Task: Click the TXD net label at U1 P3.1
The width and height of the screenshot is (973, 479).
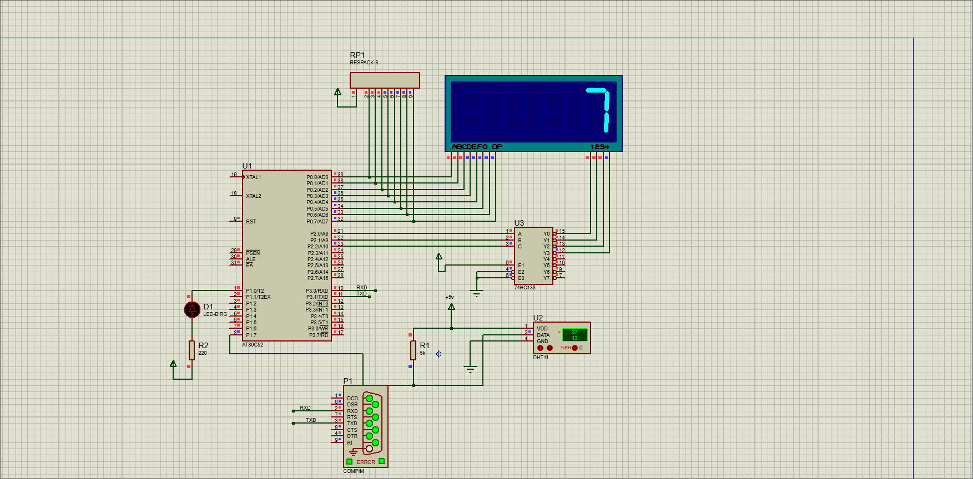Action: pos(362,294)
